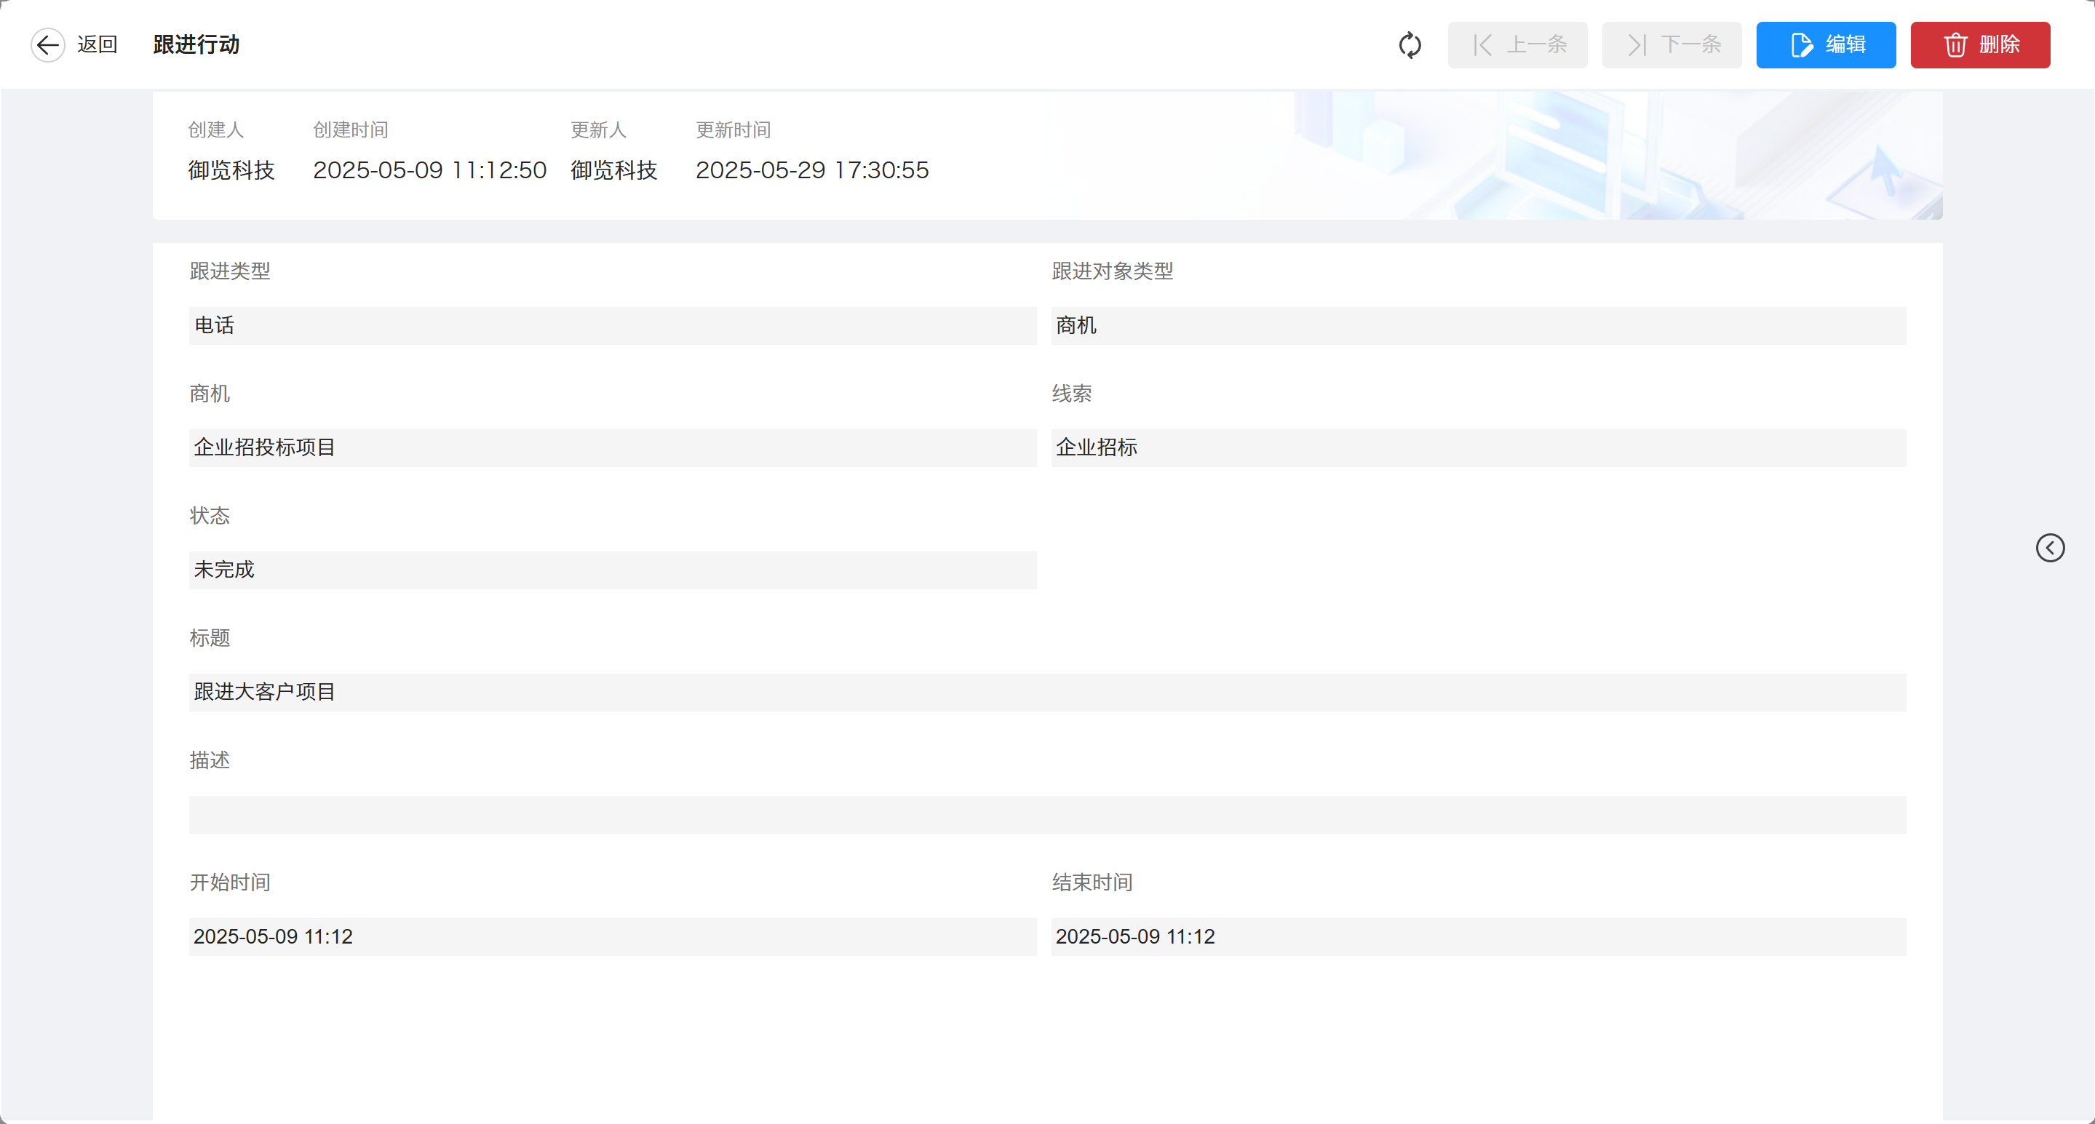Go to next record with 下一条
2095x1124 pixels.
[x=1671, y=44]
